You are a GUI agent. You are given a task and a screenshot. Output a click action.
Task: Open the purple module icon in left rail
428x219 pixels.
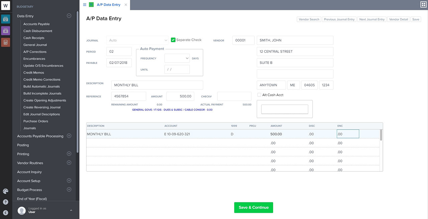(x=6, y=31)
